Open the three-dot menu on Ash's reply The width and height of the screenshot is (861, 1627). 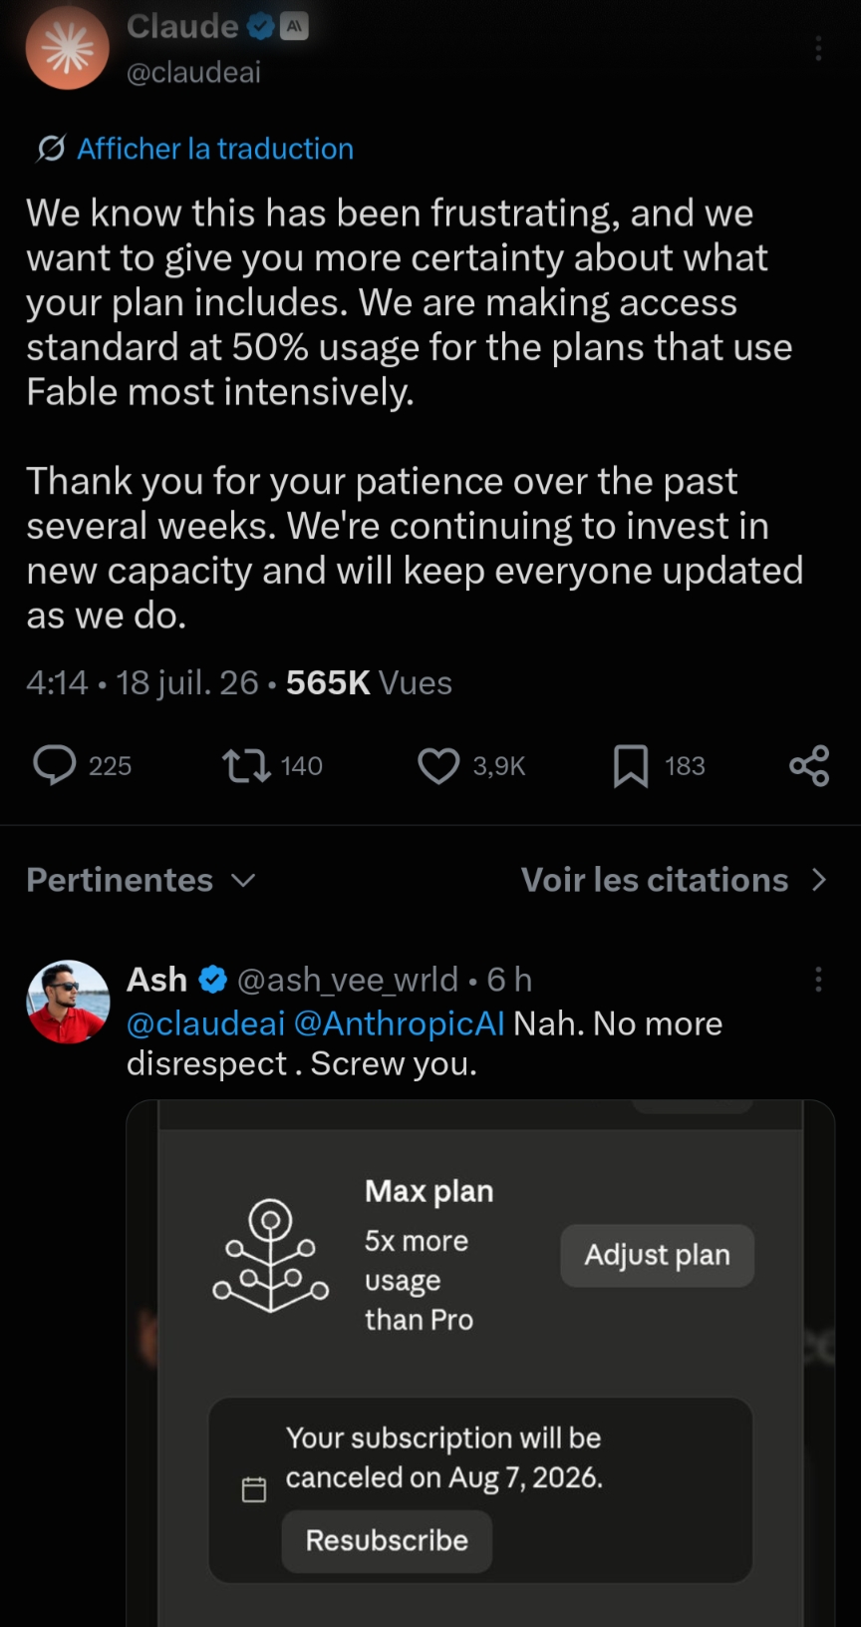coord(818,979)
